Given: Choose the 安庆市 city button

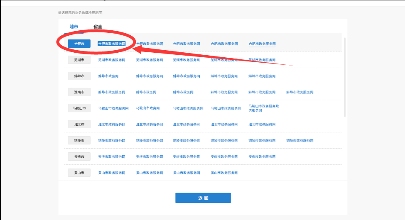Looking at the screenshot, I should [x=79, y=156].
